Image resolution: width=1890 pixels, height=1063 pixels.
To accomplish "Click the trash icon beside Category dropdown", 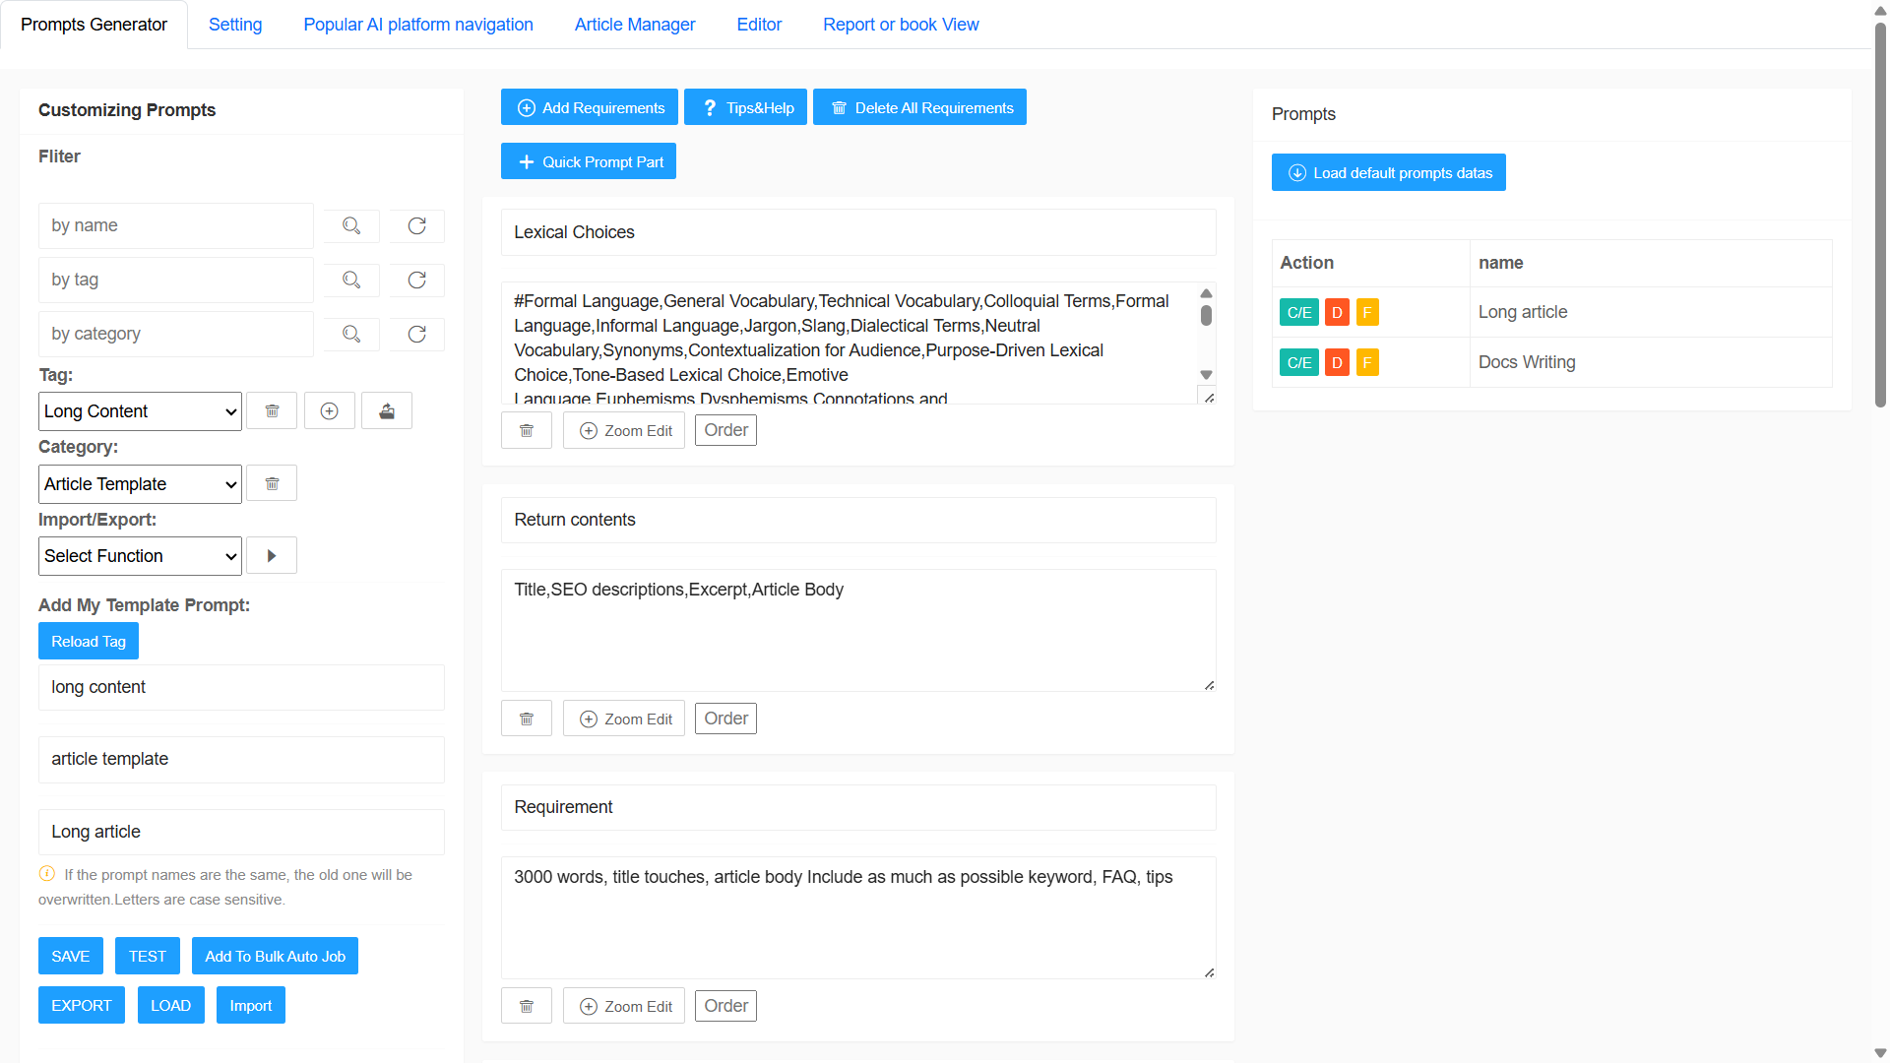I will (272, 483).
